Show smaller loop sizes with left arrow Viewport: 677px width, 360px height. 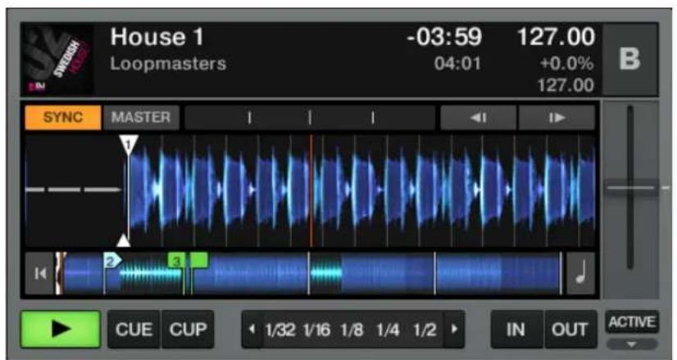coord(252,330)
